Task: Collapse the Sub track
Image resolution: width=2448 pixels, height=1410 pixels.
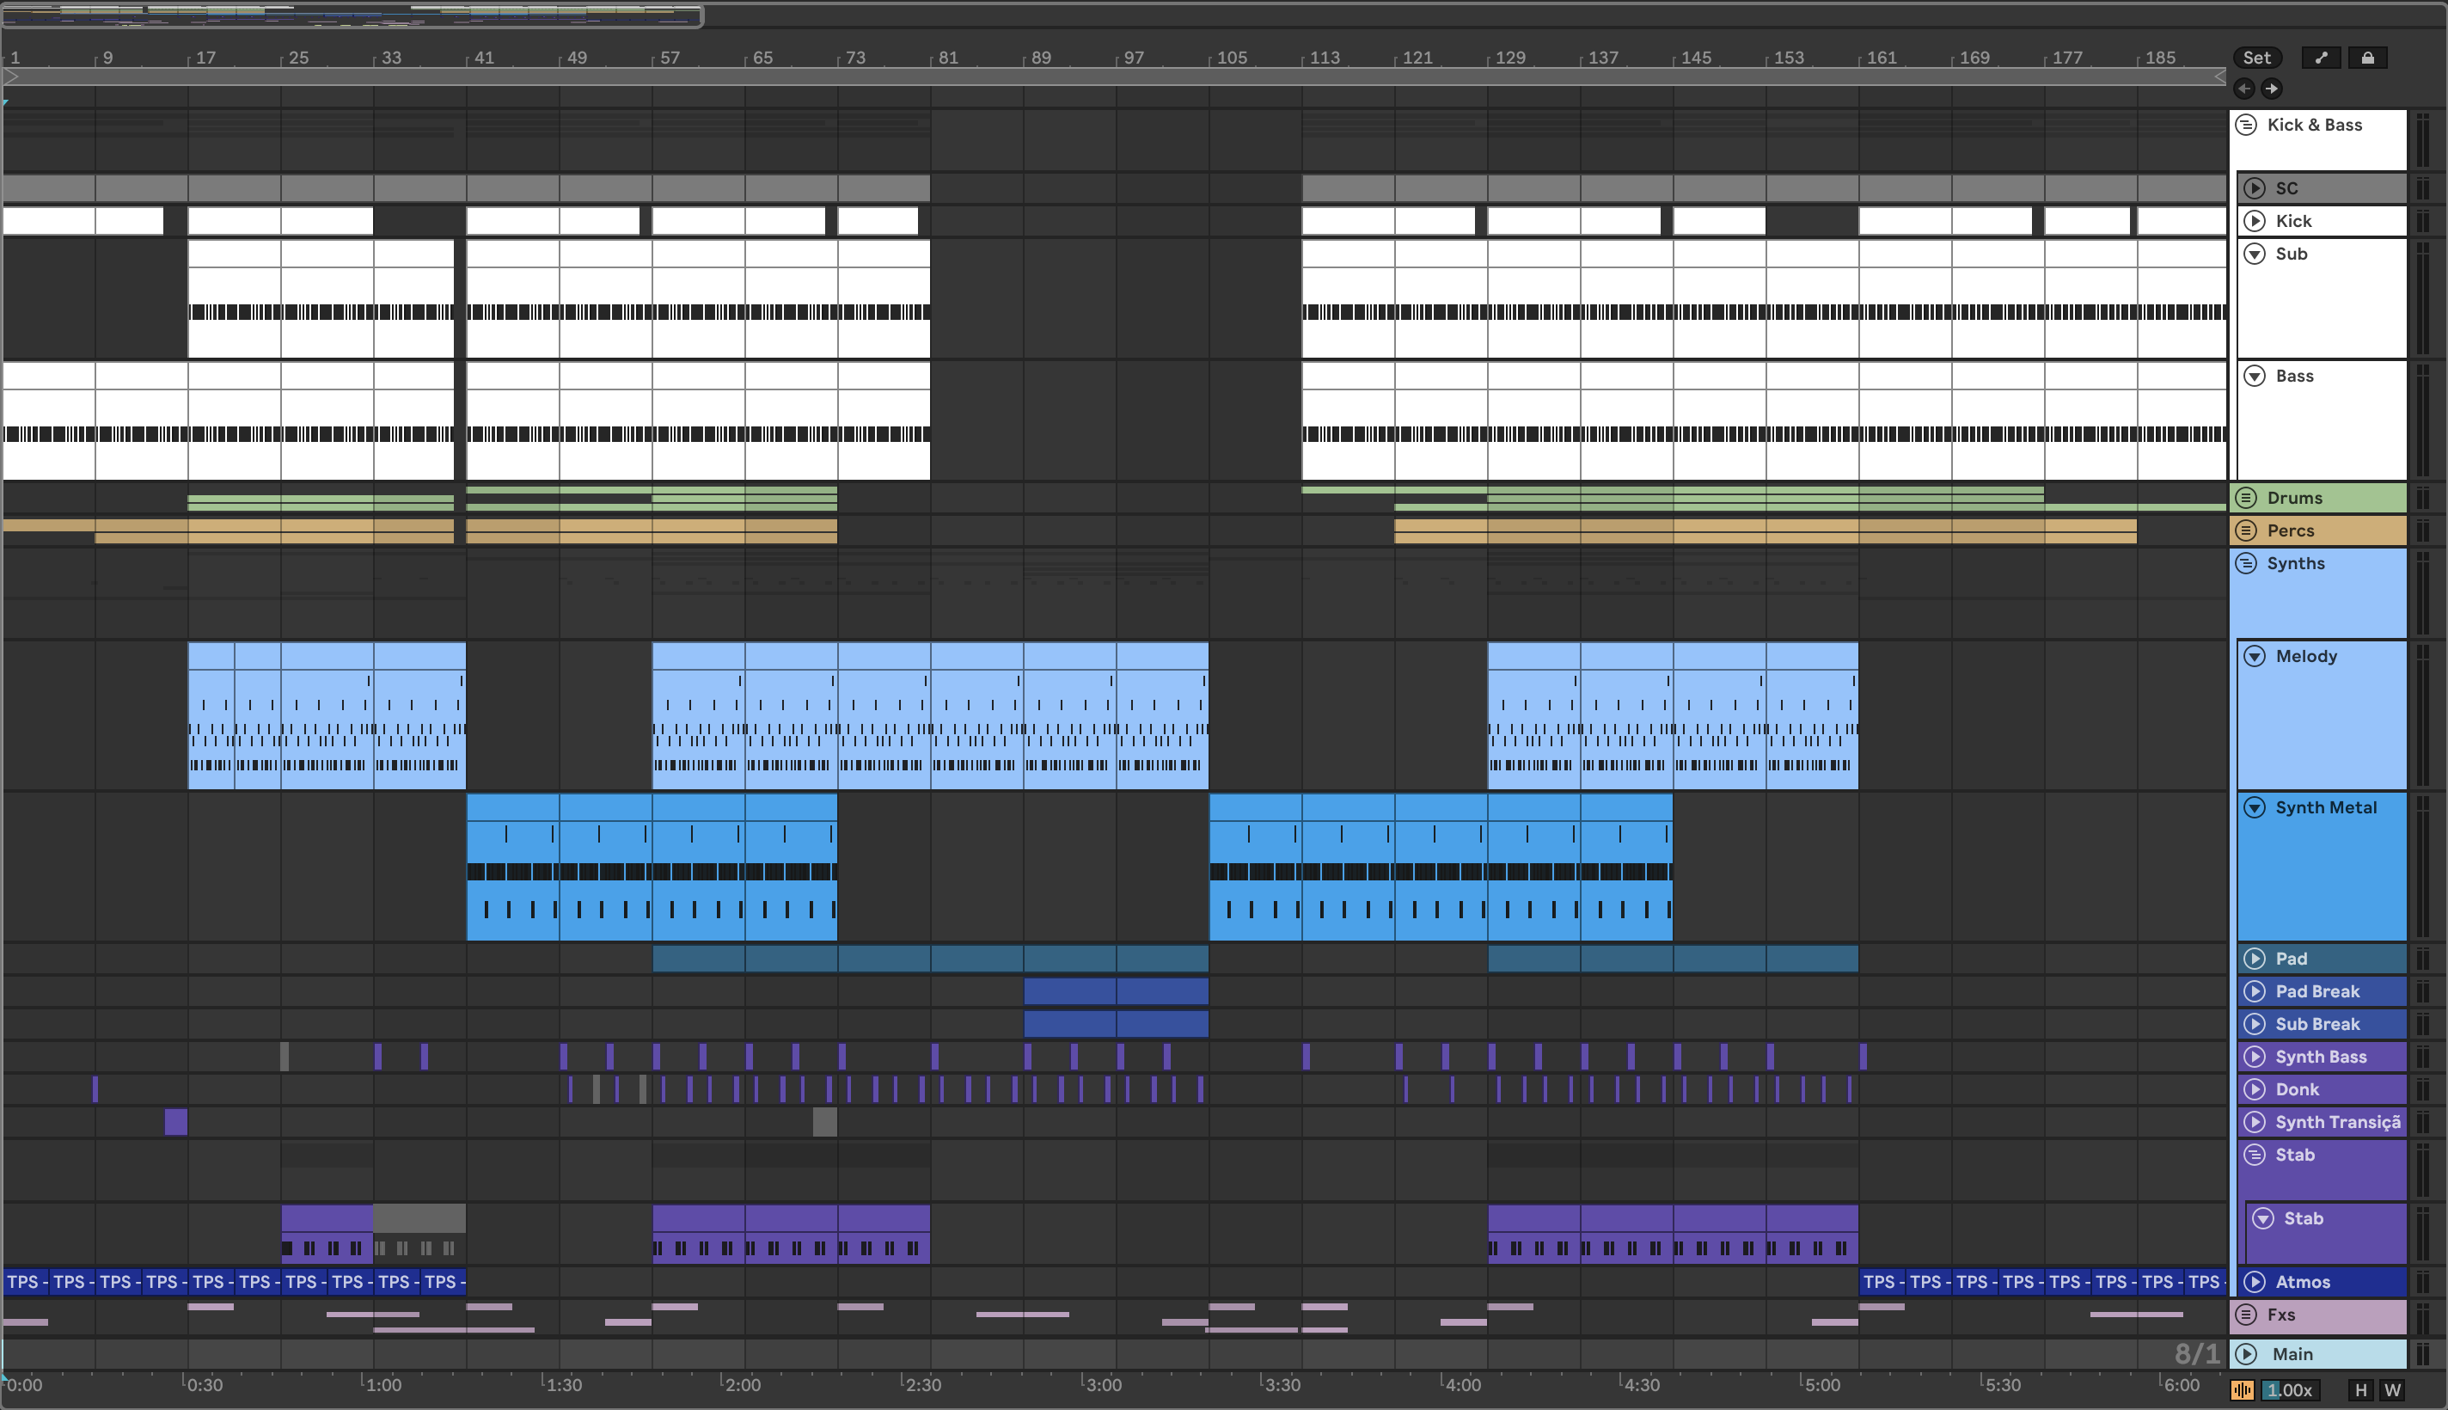Action: pos(2255,254)
